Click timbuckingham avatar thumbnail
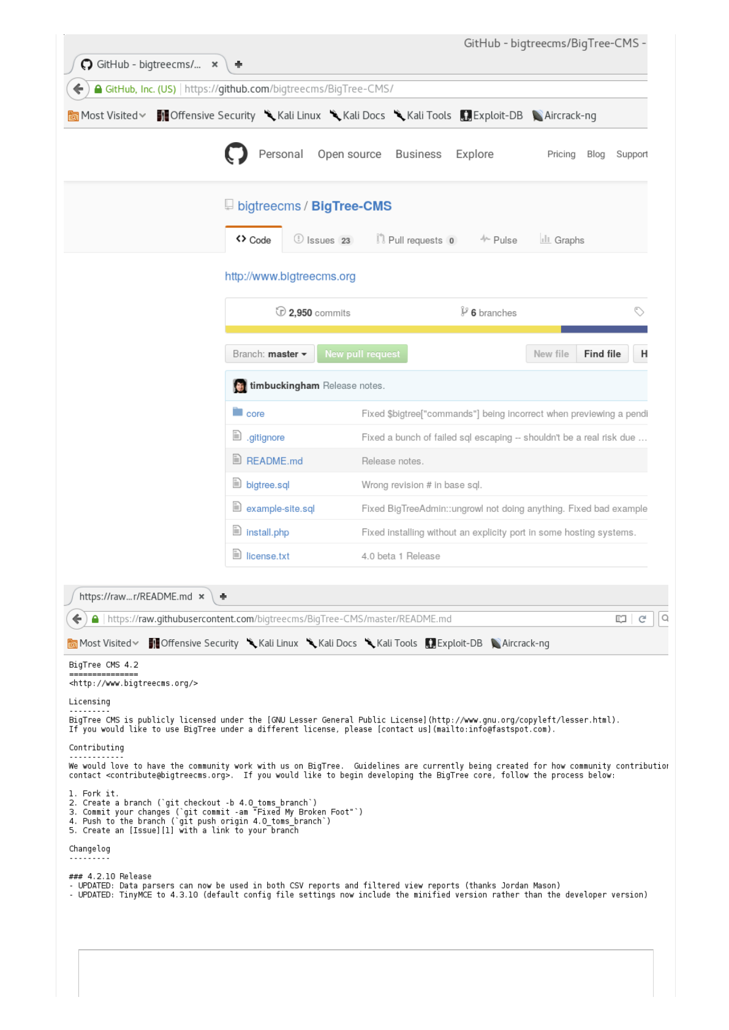This screenshot has height=1030, width=729. coord(240,386)
